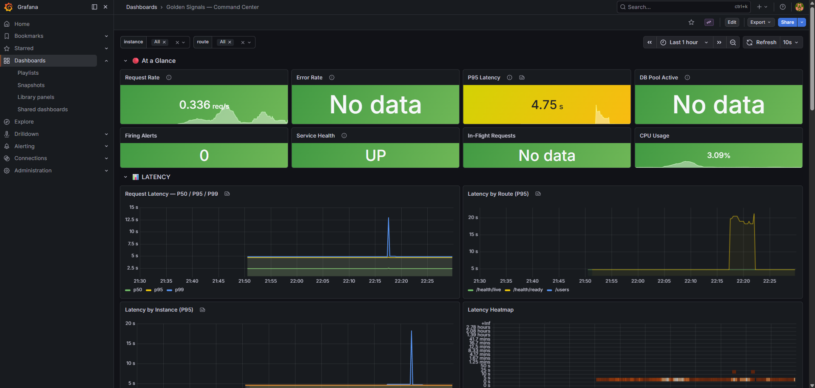
Task: Open P95 Latency panel links icon
Action: click(x=522, y=78)
